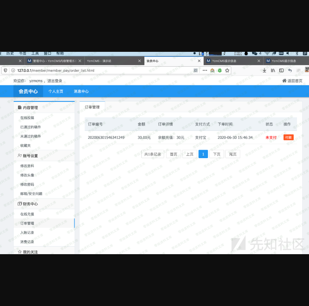
Task: Toggle the sidebar view icon in toolbar
Action: [x=281, y=70]
